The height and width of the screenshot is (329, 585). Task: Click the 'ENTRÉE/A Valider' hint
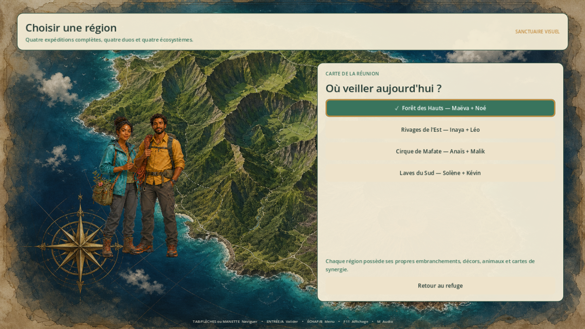(x=282, y=321)
